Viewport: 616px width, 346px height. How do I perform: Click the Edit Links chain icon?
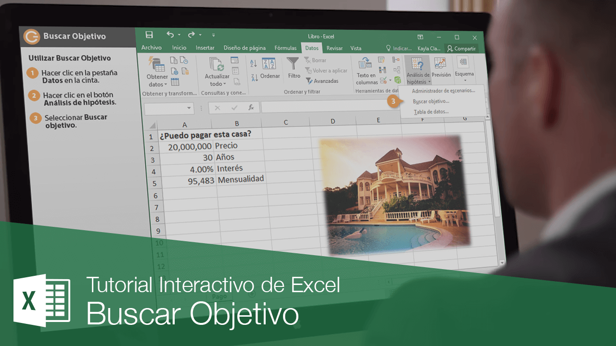point(236,81)
